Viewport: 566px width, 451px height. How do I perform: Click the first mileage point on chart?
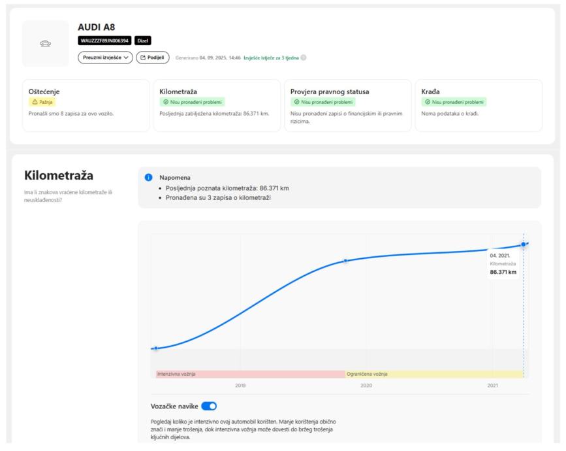pos(156,348)
